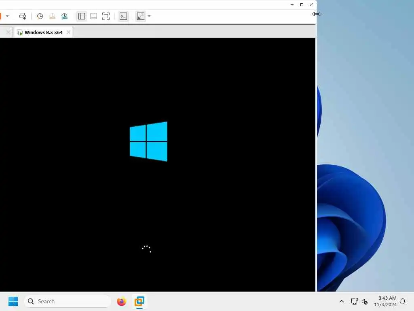Minimize the VMware Workstation window
414x311 pixels.
[292, 4]
